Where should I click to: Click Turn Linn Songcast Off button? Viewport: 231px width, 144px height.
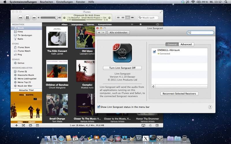[x=122, y=68]
